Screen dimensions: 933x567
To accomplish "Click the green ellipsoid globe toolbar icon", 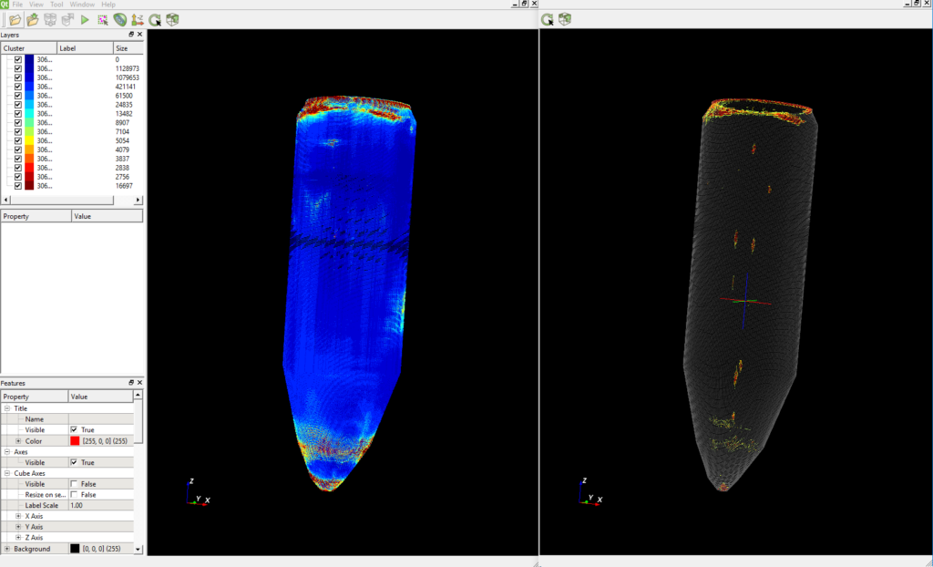I will pos(120,20).
